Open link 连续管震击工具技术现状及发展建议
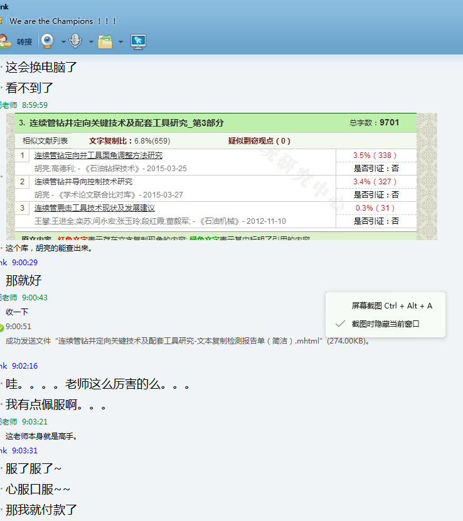The width and height of the screenshot is (463, 521). (94, 208)
